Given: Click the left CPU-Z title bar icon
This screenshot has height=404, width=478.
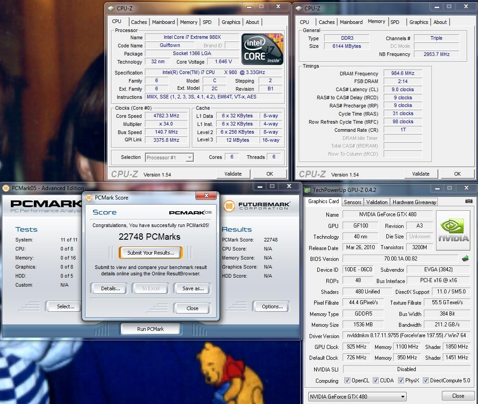Looking at the screenshot, I should click(111, 8).
